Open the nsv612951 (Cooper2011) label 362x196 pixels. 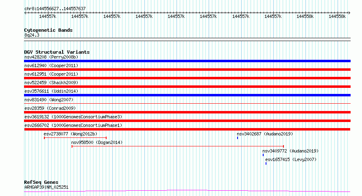pyautogui.click(x=51, y=74)
